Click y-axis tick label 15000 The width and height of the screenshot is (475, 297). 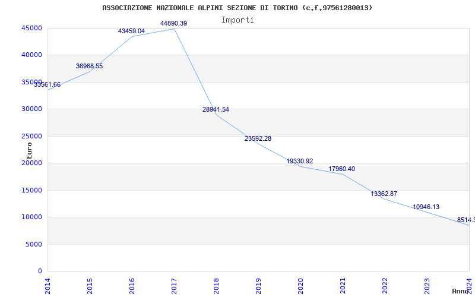click(x=31, y=190)
